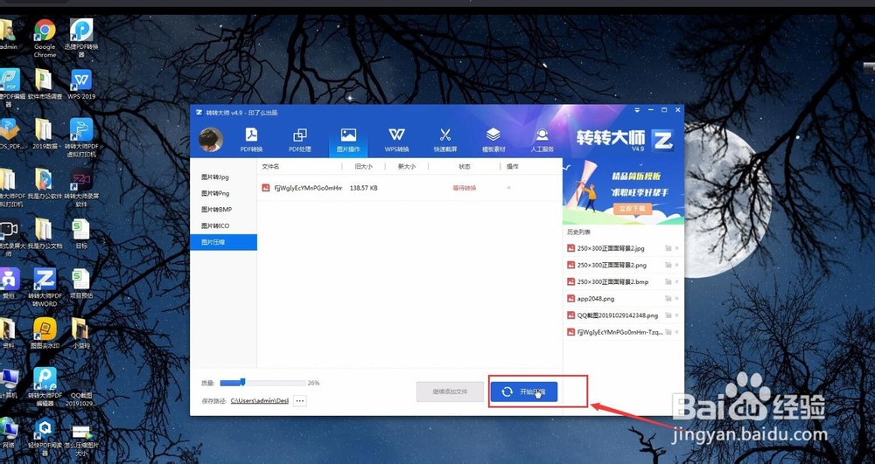Click the quality slider handle
The height and width of the screenshot is (464, 875).
pyautogui.click(x=242, y=382)
